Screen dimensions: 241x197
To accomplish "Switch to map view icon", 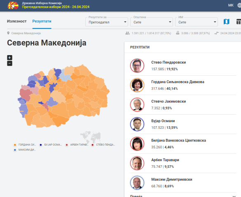I will (227, 22).
